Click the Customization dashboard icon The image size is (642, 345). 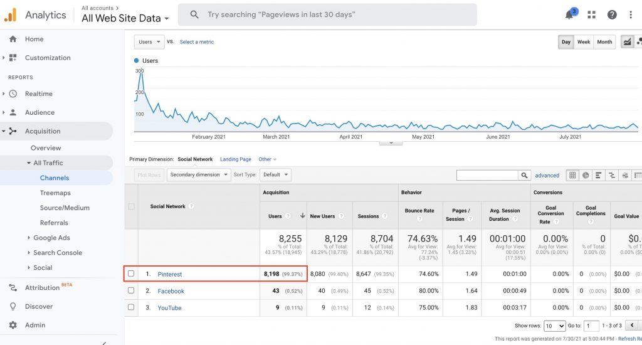click(x=13, y=58)
